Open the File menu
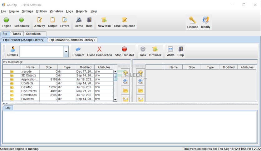Viewport: 261px width, 151px height. tap(3, 11)
